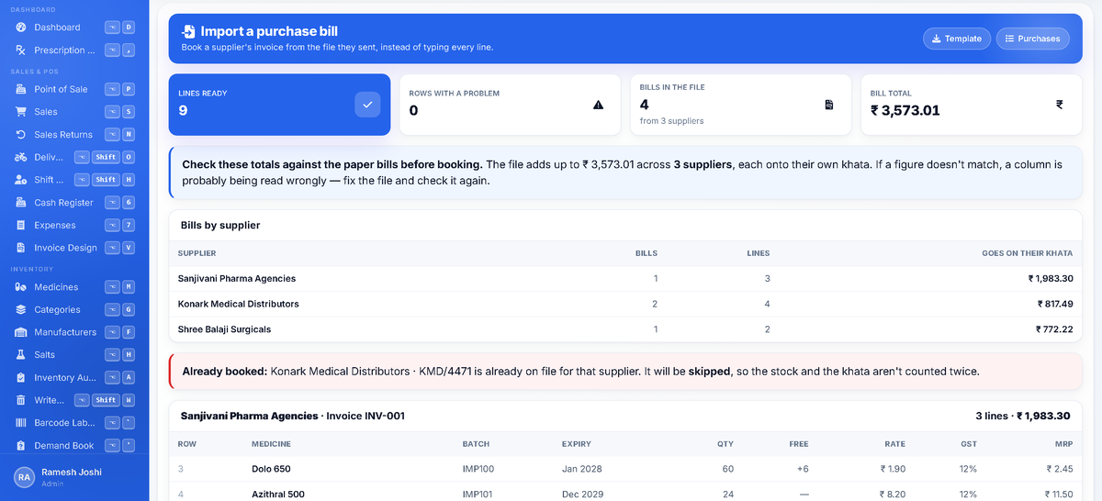Click the MRP column header
The image size is (1102, 501).
tap(1064, 444)
